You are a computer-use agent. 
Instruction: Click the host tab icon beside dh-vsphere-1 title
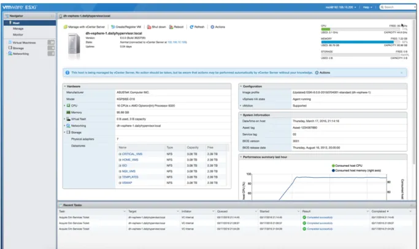pyautogui.click(x=61, y=16)
